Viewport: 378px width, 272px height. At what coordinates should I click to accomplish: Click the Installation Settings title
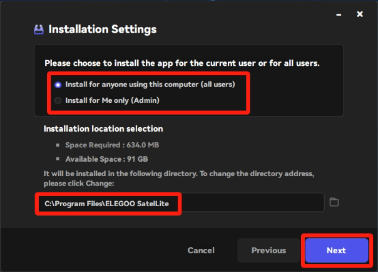(x=102, y=29)
